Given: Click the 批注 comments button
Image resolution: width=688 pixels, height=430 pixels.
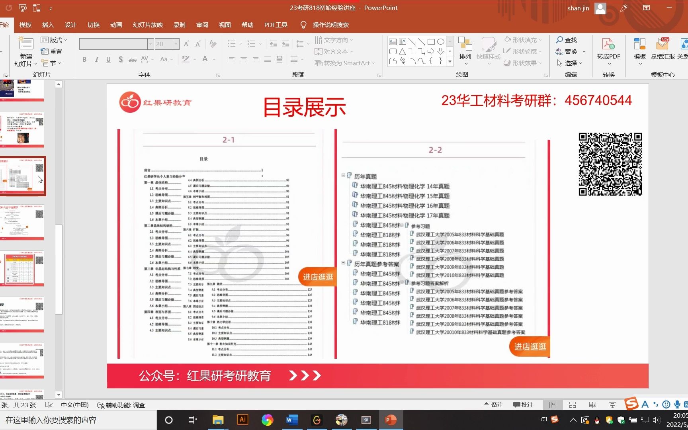Looking at the screenshot, I should coord(523,405).
